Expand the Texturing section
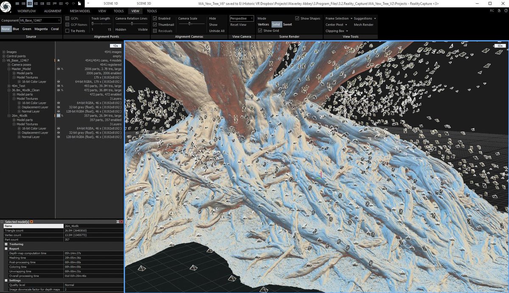Image resolution: width=509 pixels, height=293 pixels. [x=6, y=244]
